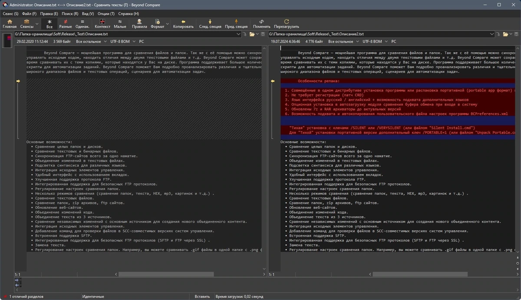
Task: Click right pane save disk icon
Action: pyautogui.click(x=517, y=34)
